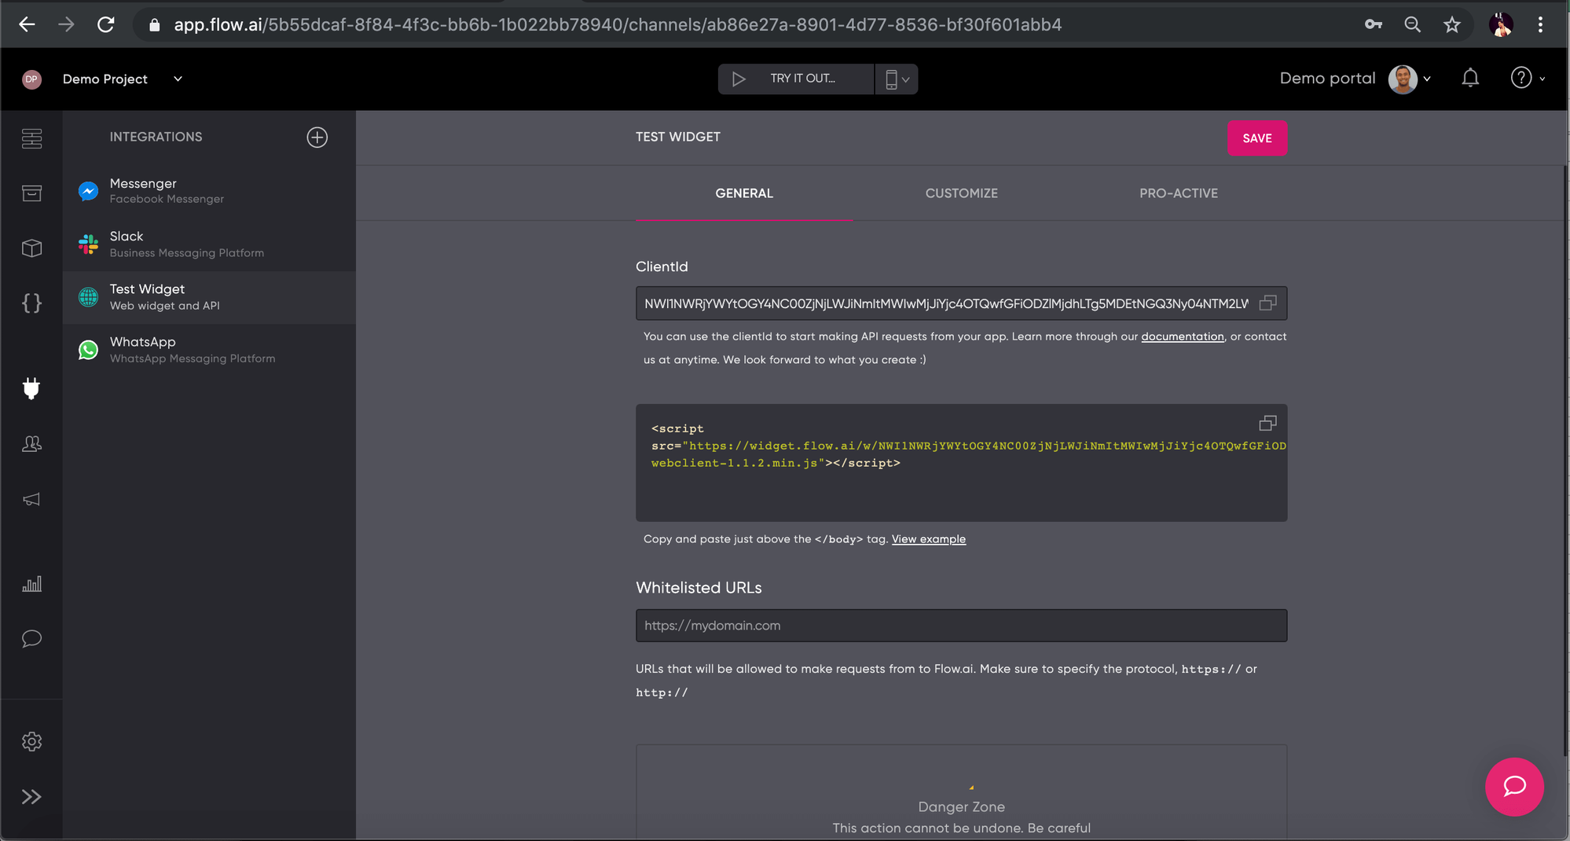Open the browser zoom magnifier icon
The height and width of the screenshot is (841, 1570).
1412,24
